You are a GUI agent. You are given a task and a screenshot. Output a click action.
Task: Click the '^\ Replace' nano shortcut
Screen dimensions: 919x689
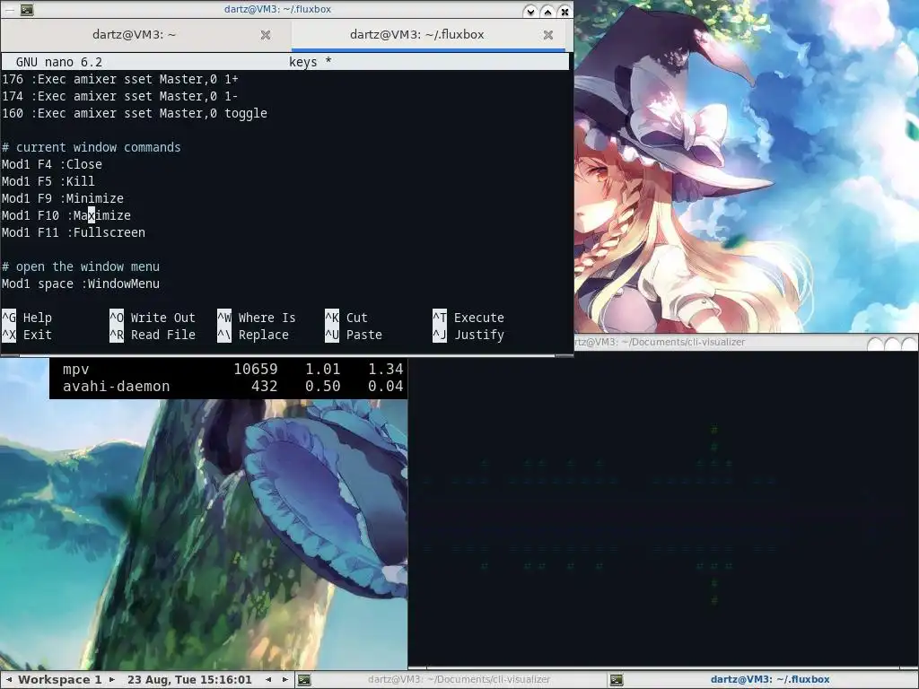click(x=253, y=335)
